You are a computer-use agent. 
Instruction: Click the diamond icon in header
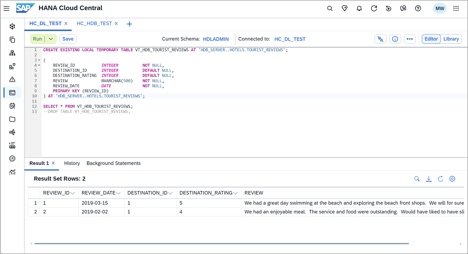(344, 8)
